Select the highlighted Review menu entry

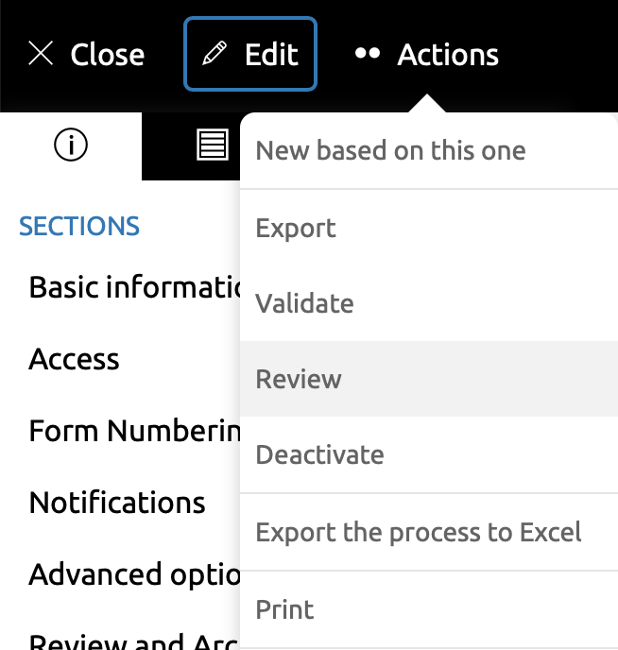pyautogui.click(x=299, y=380)
